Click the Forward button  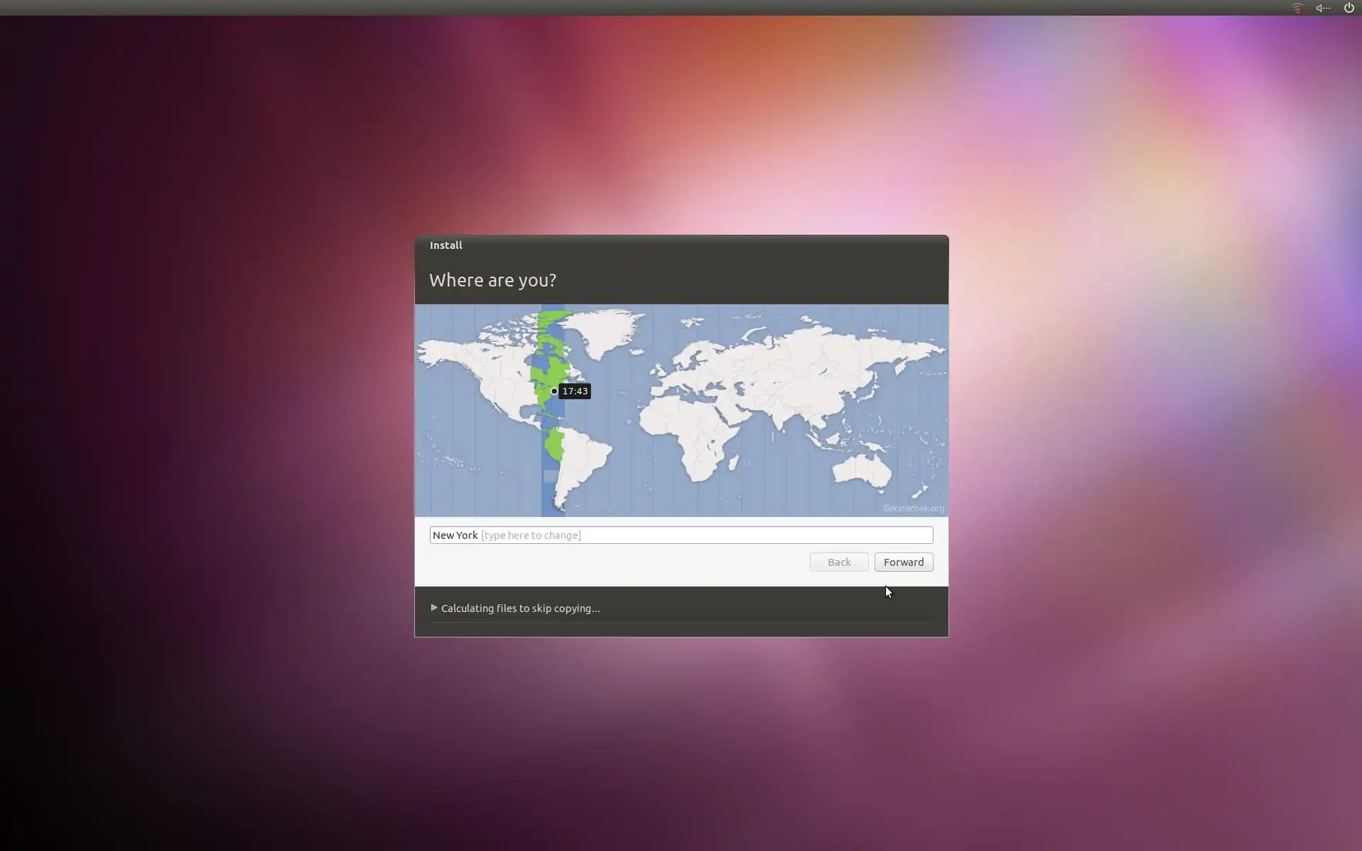coord(903,562)
